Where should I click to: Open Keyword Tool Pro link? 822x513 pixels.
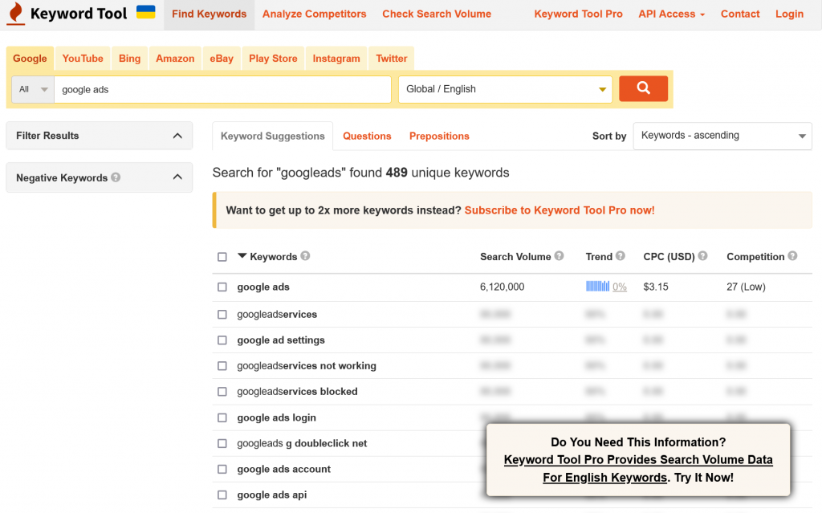[x=578, y=14]
